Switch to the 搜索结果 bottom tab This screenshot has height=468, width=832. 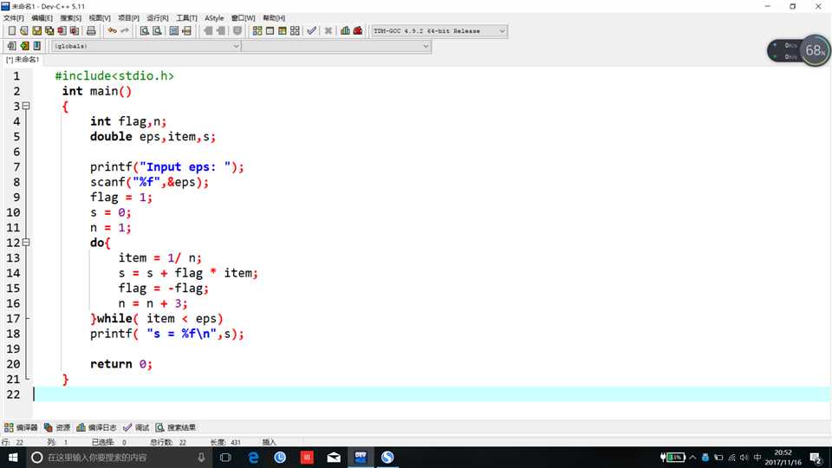(176, 427)
